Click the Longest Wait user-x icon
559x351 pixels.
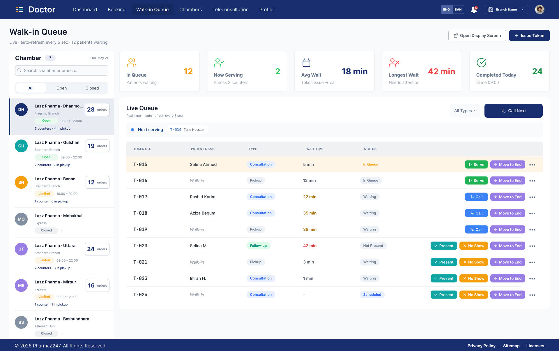coord(394,63)
